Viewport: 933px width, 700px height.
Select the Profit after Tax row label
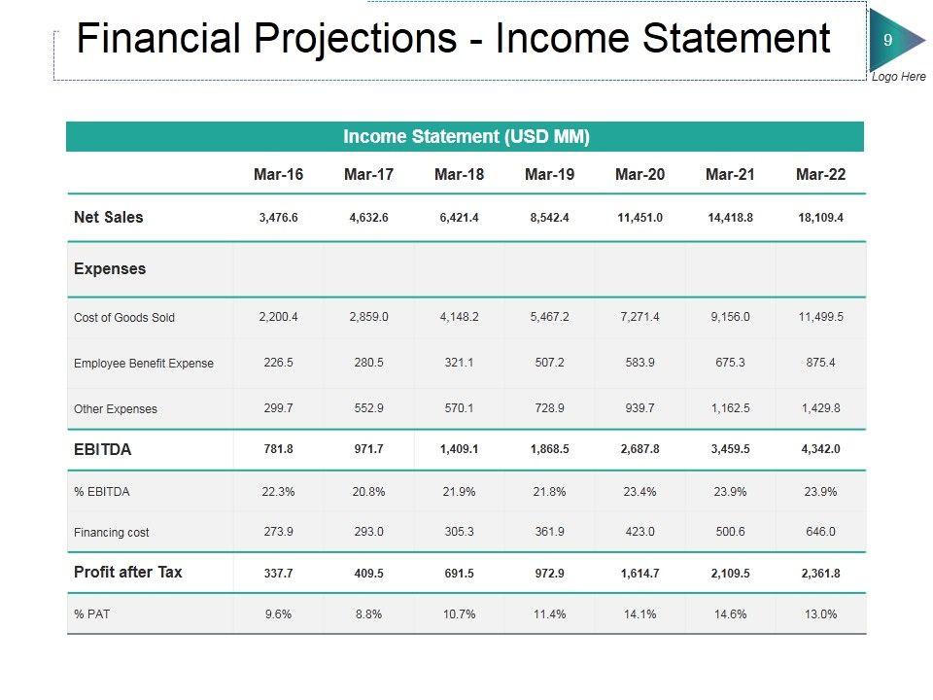(x=128, y=573)
